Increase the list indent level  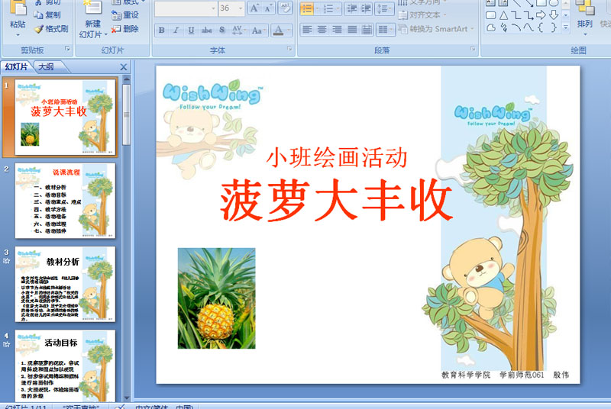[x=366, y=8]
